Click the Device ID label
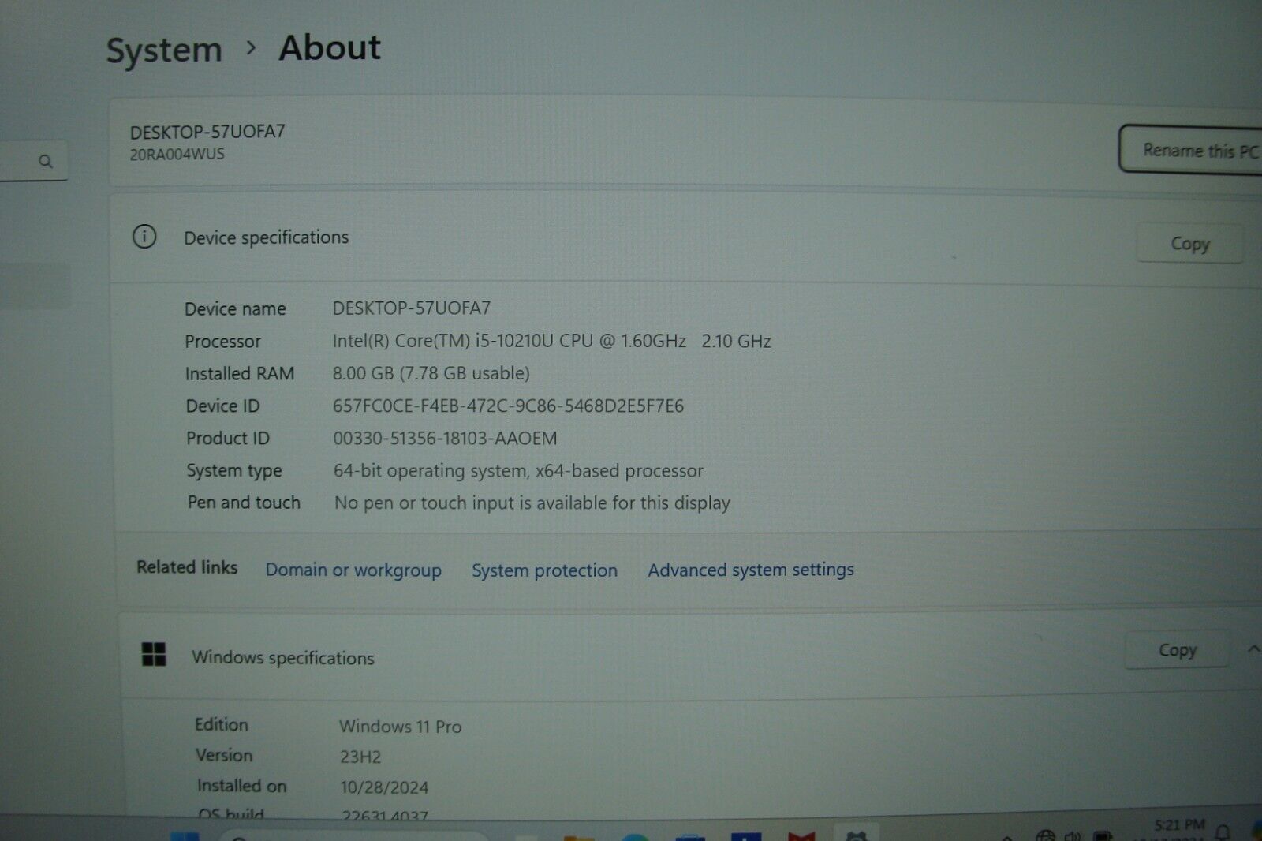1262x841 pixels. [x=222, y=406]
